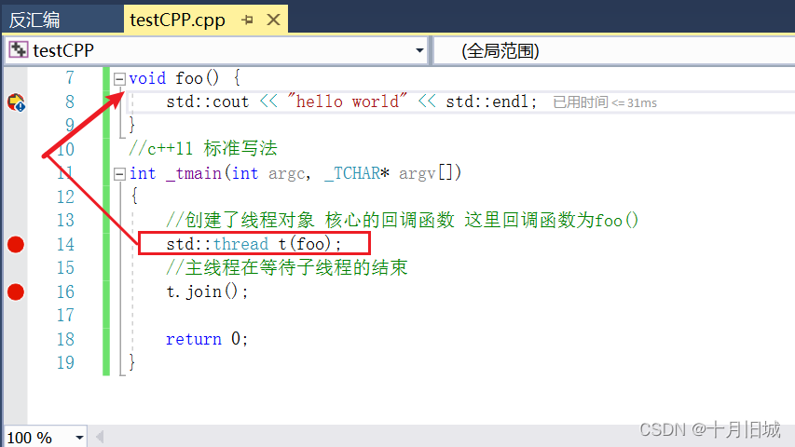The height and width of the screenshot is (447, 795).
Task: Click the comment on line 13 about 回调函数
Action: (x=402, y=221)
